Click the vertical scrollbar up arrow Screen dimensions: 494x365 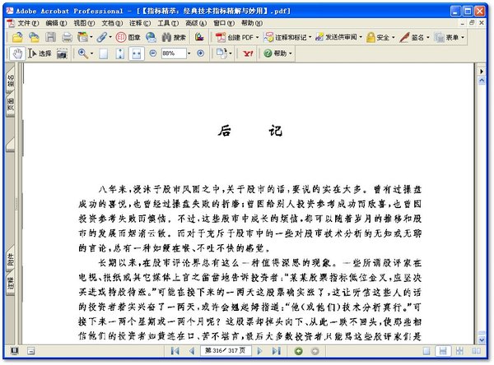click(x=482, y=81)
